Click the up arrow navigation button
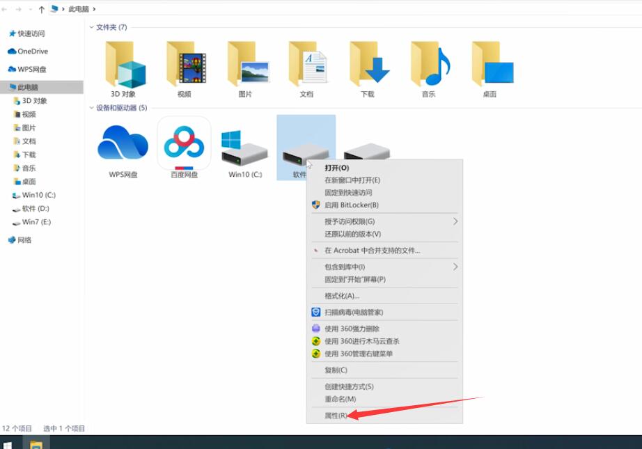 (41, 9)
